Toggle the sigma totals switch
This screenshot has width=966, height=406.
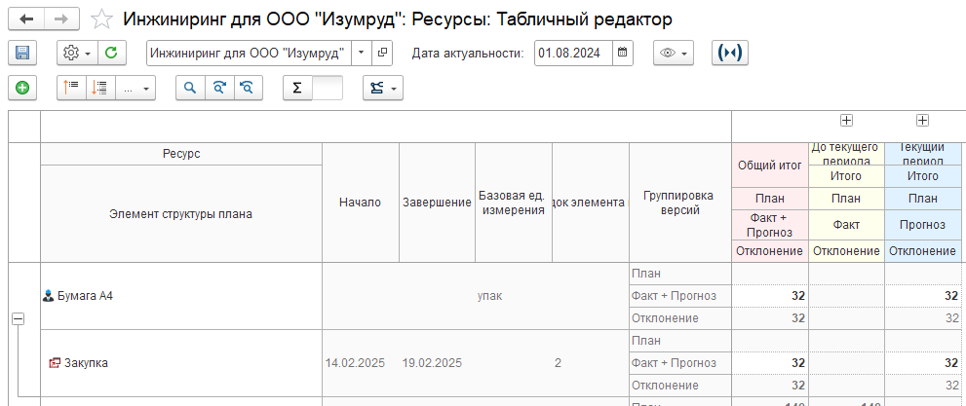coord(313,88)
